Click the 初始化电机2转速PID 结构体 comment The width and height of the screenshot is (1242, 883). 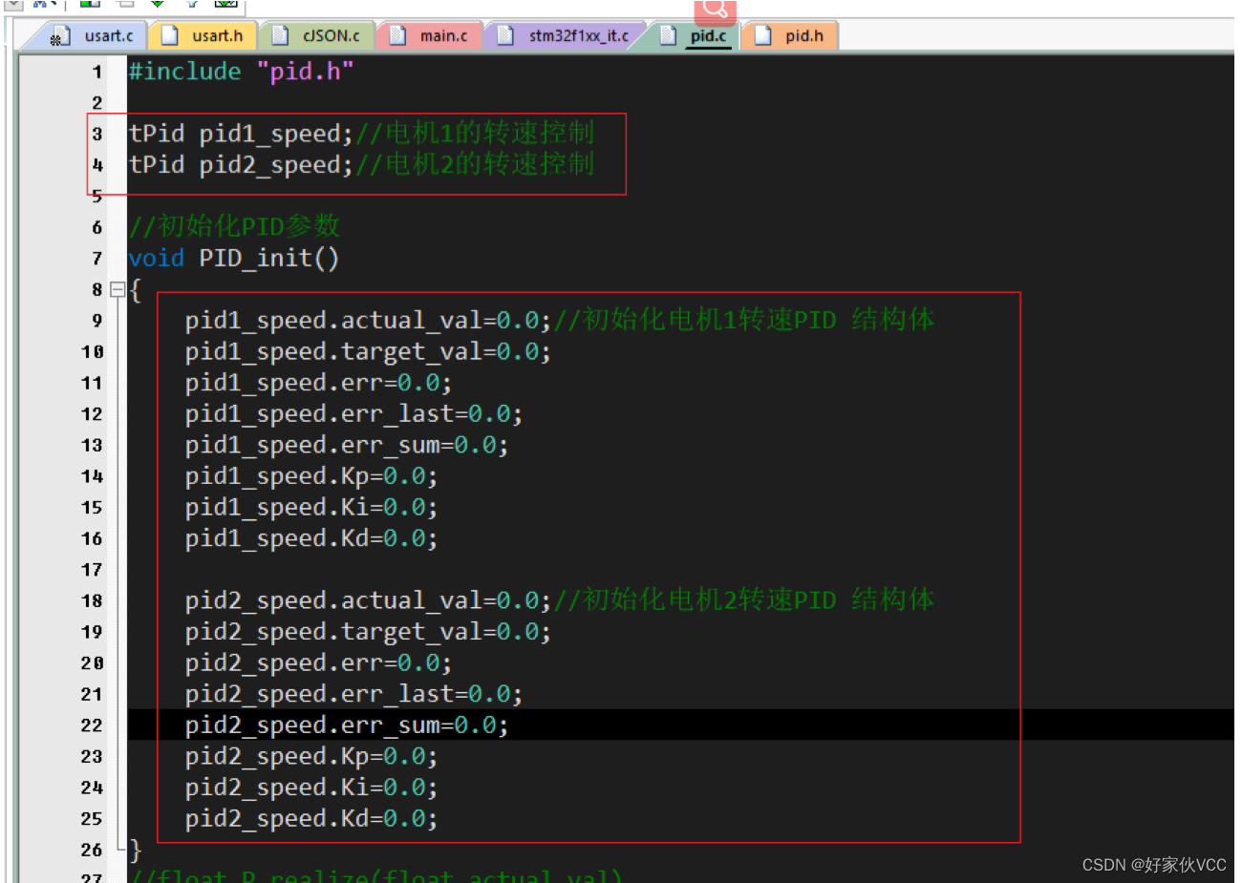click(744, 599)
